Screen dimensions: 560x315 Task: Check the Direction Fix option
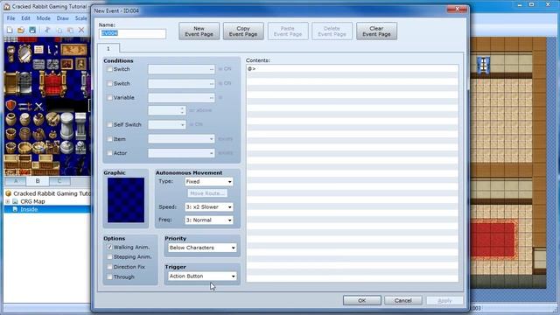[109, 267]
